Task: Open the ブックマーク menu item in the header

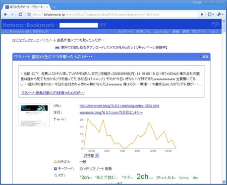Action: pyautogui.click(x=125, y=32)
